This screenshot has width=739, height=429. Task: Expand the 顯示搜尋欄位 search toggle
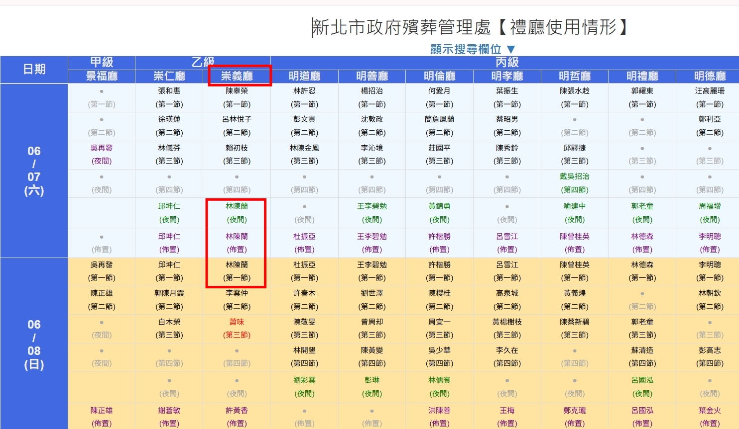[473, 49]
